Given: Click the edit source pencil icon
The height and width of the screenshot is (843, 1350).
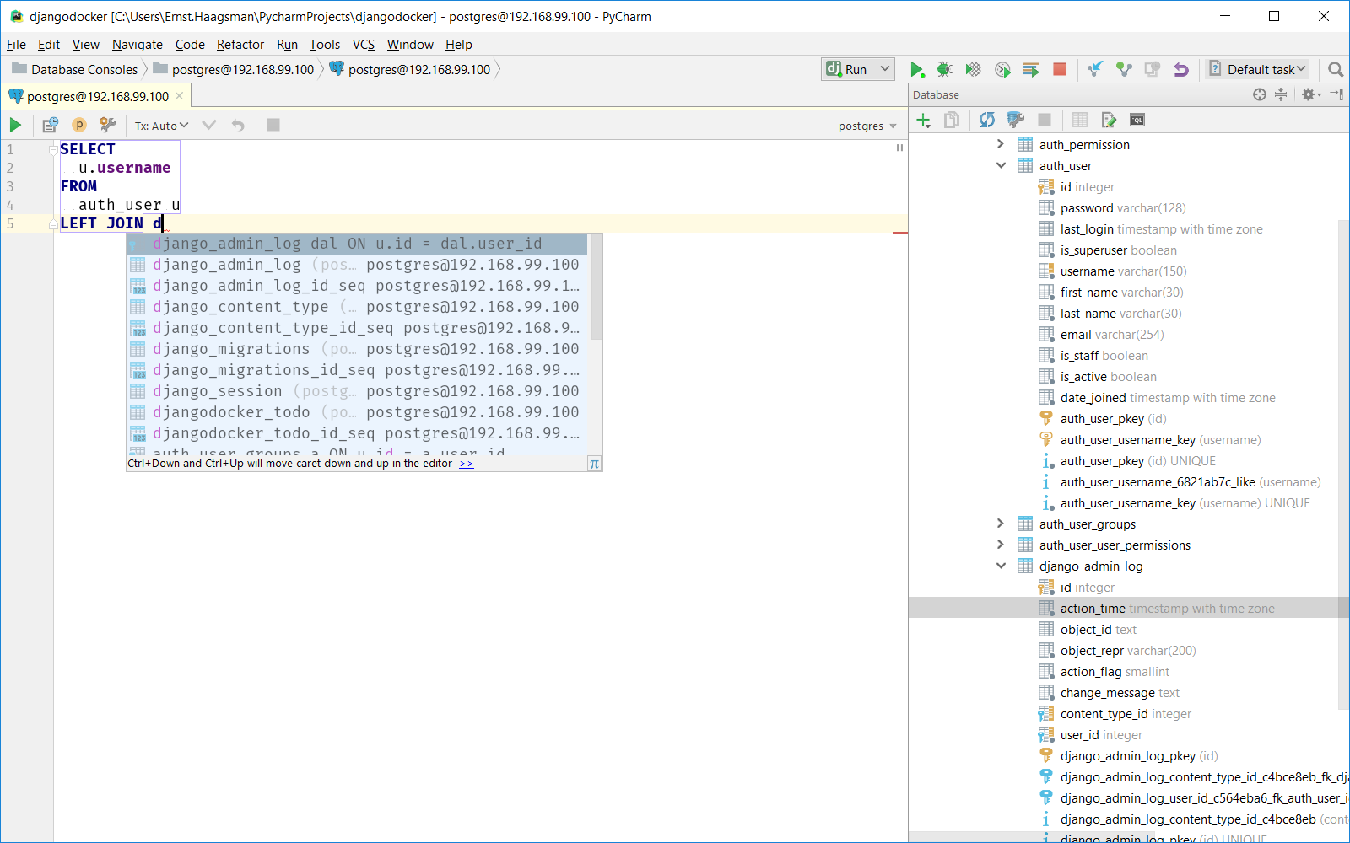Looking at the screenshot, I should [1109, 120].
